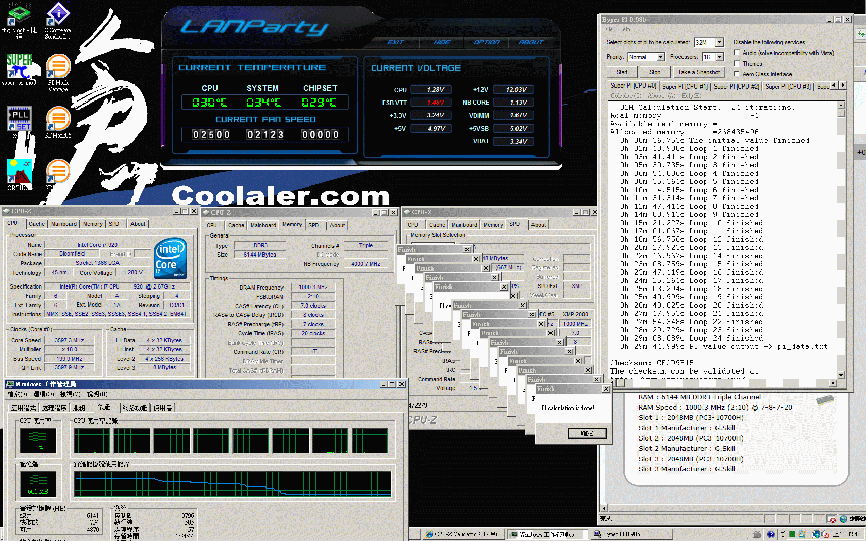Viewport: 866px width, 541px height.
Task: Select the Task Manager Processes tab
Action: [54, 408]
